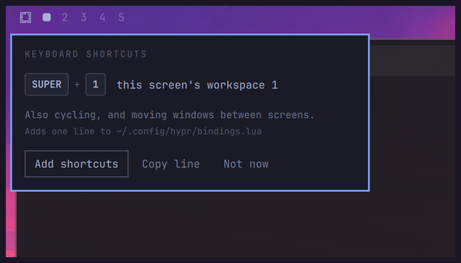Switch to workspace 5
The width and height of the screenshot is (461, 263).
click(x=121, y=17)
